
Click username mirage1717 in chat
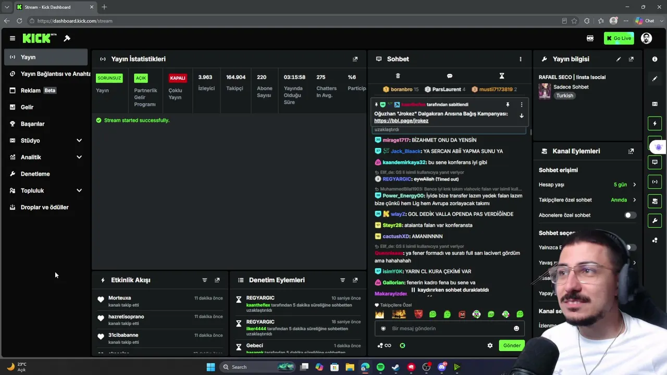pos(396,140)
